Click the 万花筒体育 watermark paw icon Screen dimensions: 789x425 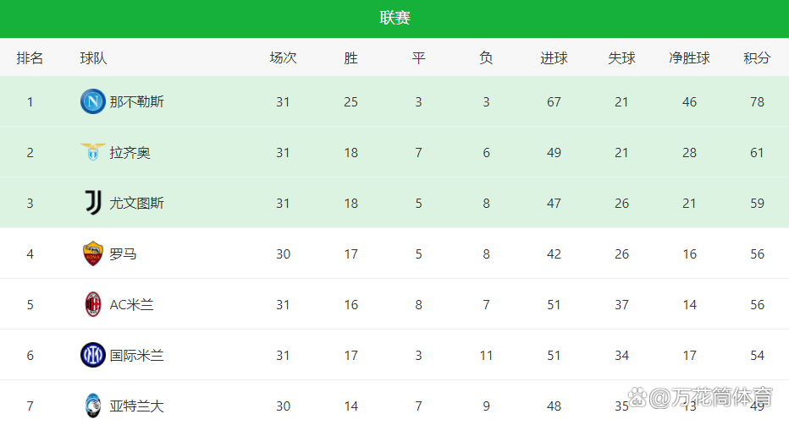pyautogui.click(x=637, y=397)
